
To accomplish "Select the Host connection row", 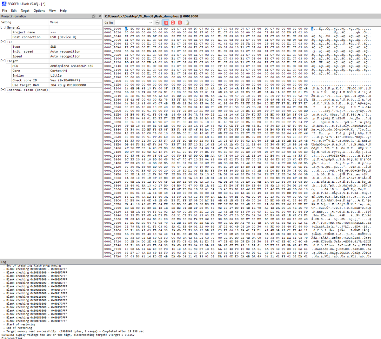I will (x=51, y=37).
